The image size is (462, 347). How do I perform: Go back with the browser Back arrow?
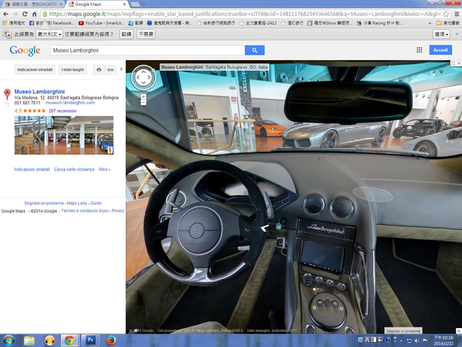[x=6, y=14]
